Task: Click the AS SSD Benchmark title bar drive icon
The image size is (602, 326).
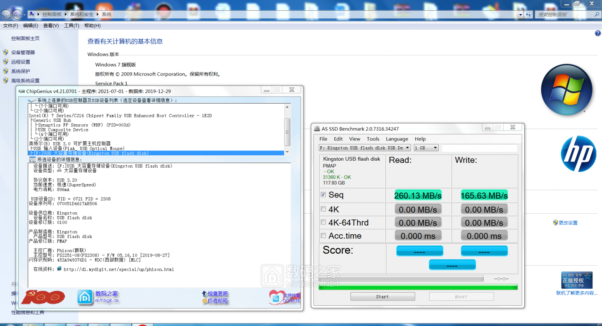Action: click(317, 128)
